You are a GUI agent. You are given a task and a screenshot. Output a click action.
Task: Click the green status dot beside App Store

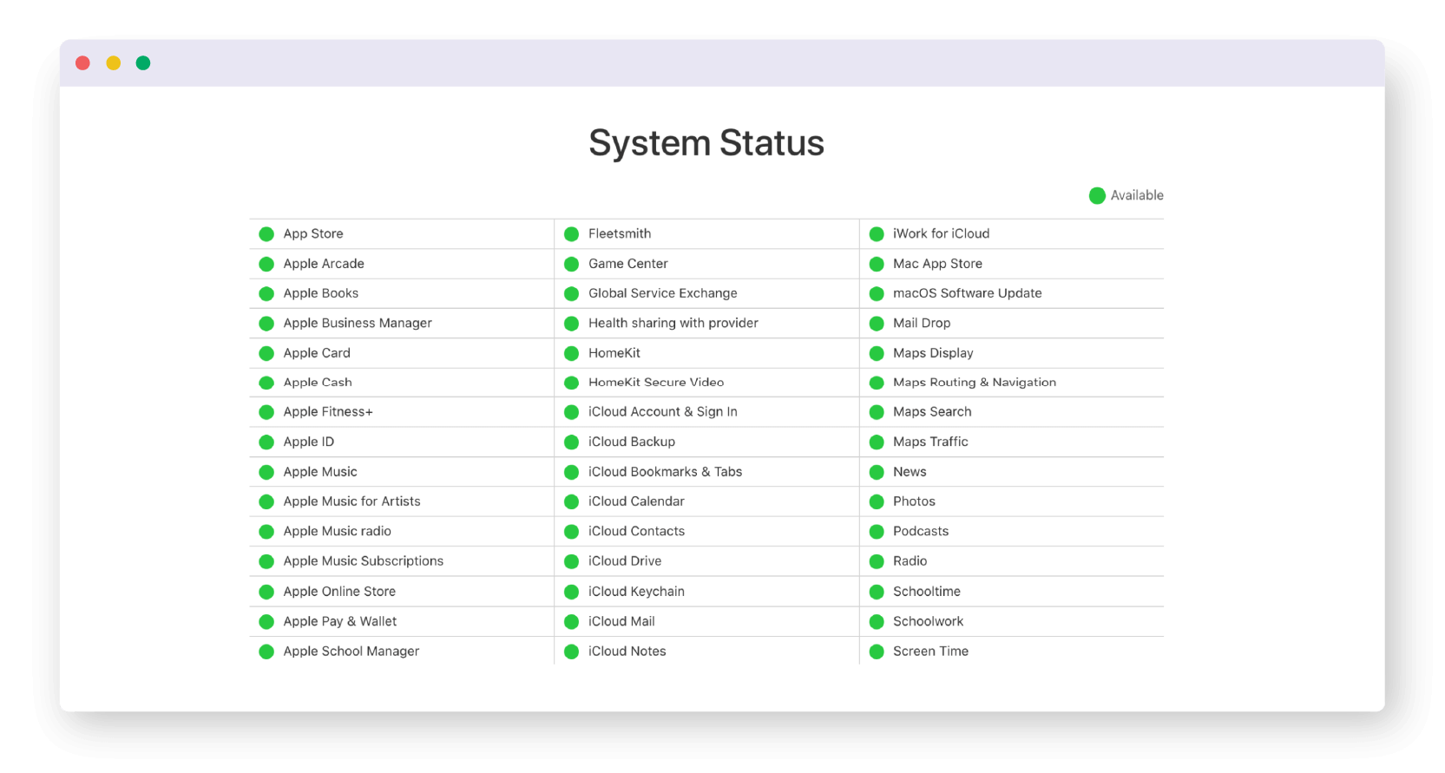pyautogui.click(x=266, y=234)
